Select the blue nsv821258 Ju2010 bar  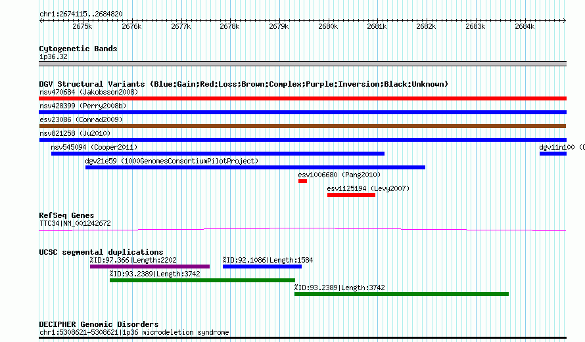coord(302,140)
